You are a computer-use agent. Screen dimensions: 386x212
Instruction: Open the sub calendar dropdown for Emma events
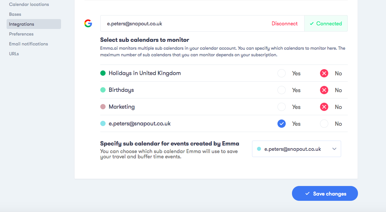tap(296, 149)
